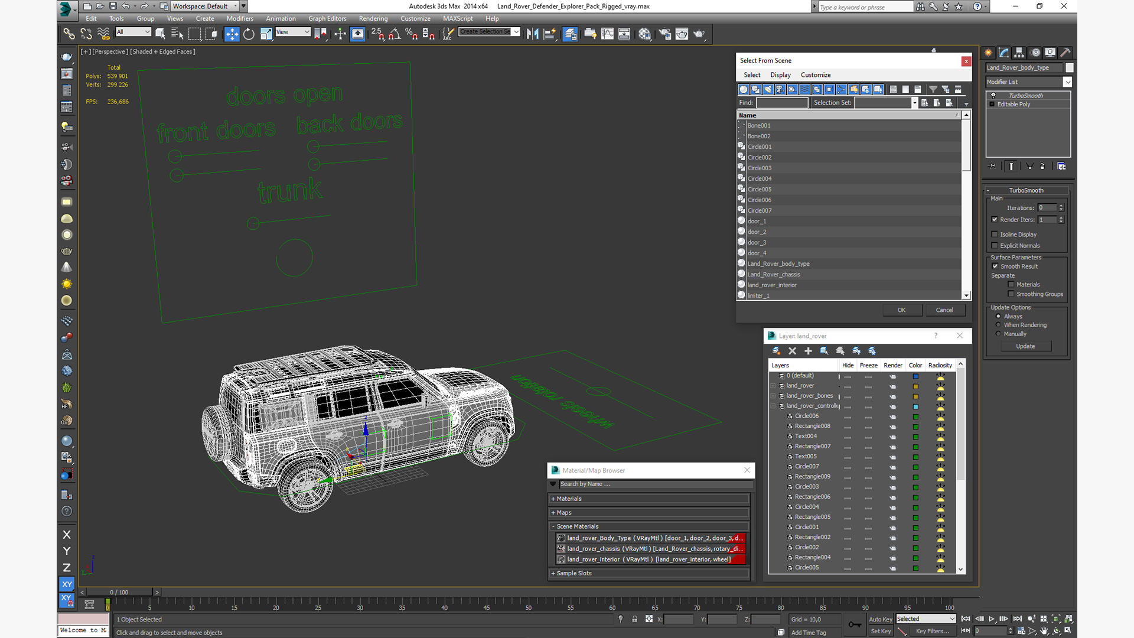Open Display menu in Select From Scene
1134x638 pixels.
pos(780,75)
